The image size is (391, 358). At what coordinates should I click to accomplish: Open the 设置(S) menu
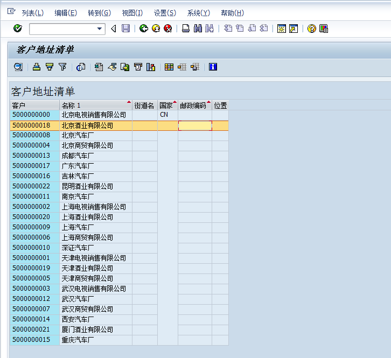tap(165, 13)
